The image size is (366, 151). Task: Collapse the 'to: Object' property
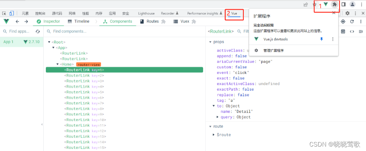(x=213, y=106)
